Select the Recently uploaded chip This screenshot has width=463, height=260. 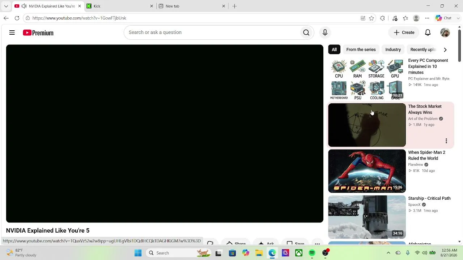[423, 49]
